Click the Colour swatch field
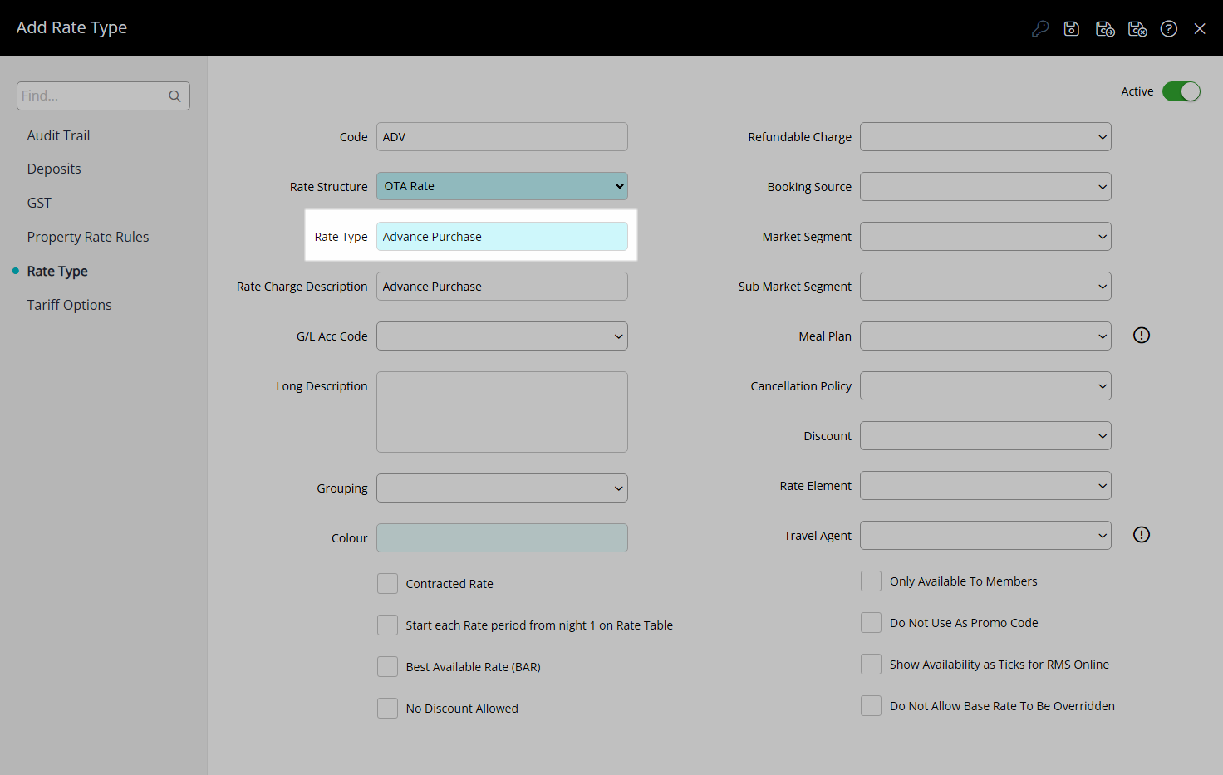 point(502,538)
